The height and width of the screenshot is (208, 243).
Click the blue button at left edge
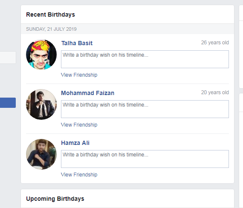click(8, 103)
